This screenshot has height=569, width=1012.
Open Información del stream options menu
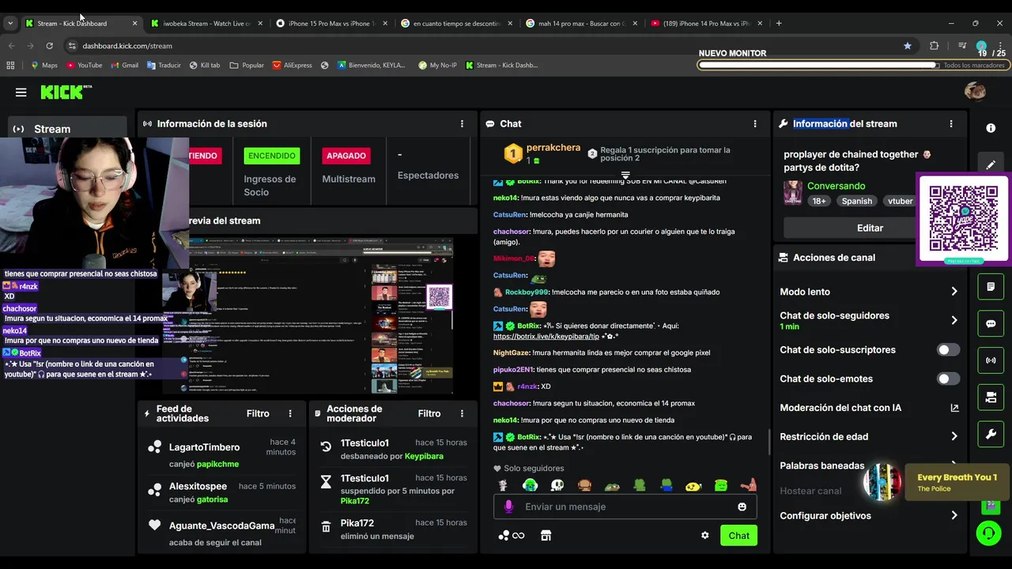951,123
